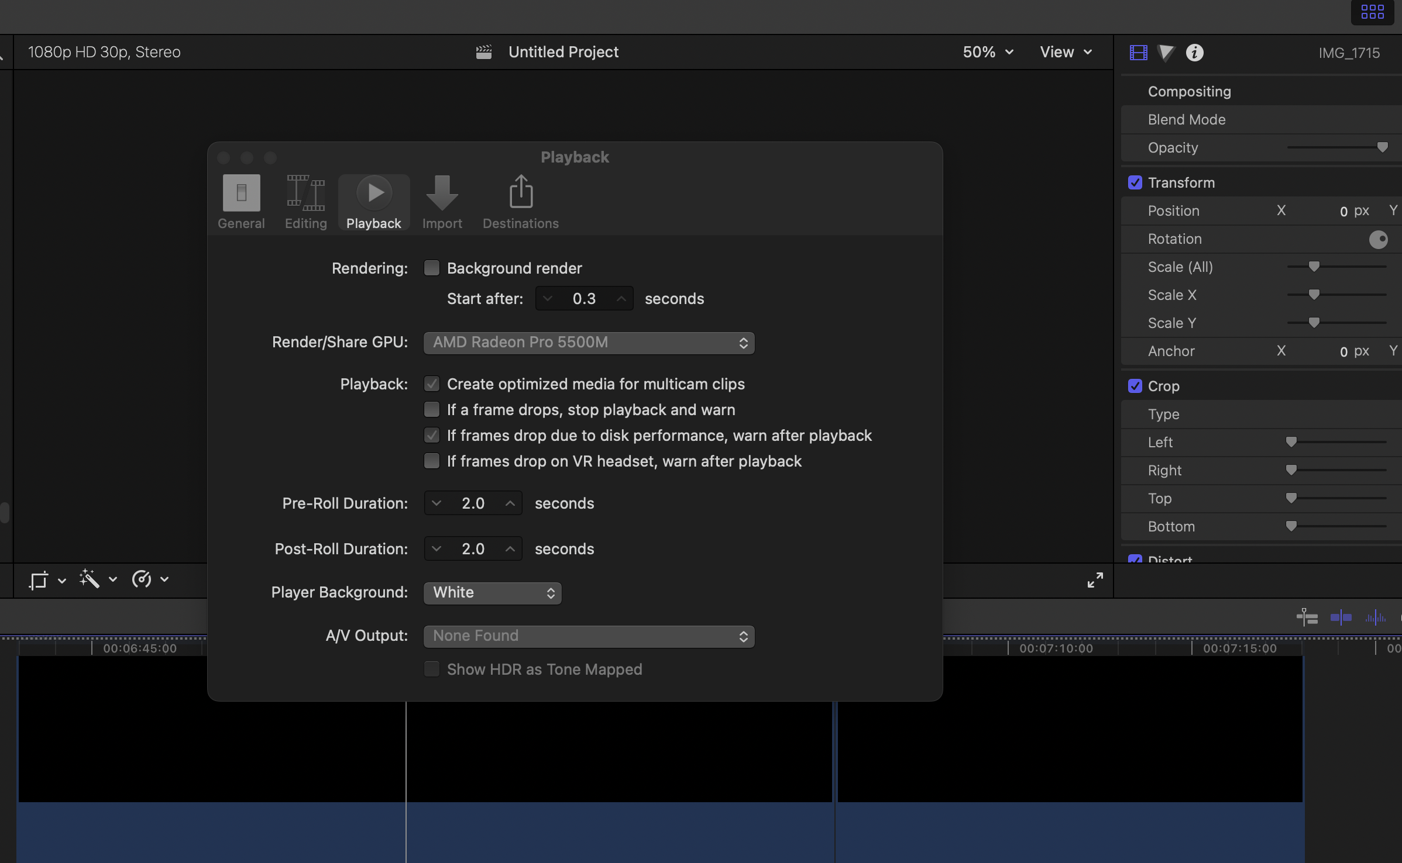This screenshot has width=1402, height=863.
Task: Uncheck the Crop section checkbox
Action: point(1135,386)
